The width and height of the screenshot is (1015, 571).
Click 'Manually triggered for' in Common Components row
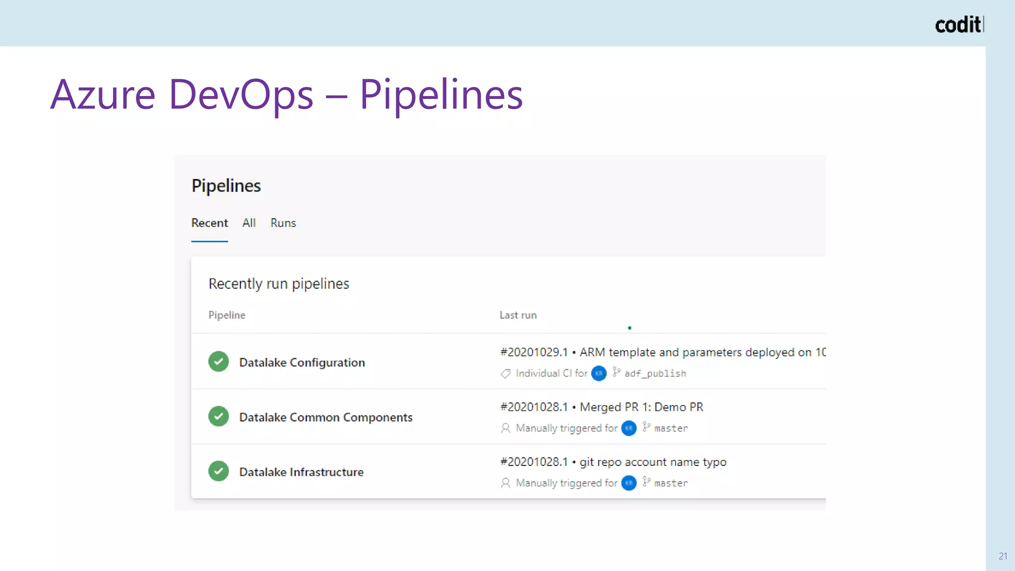[566, 428]
